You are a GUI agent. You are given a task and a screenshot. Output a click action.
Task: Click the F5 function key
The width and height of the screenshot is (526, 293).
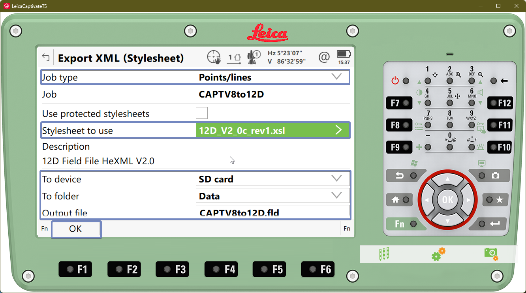269,269
